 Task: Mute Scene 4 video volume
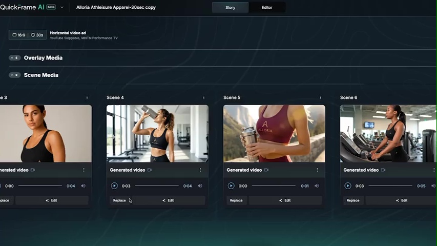[x=200, y=186]
